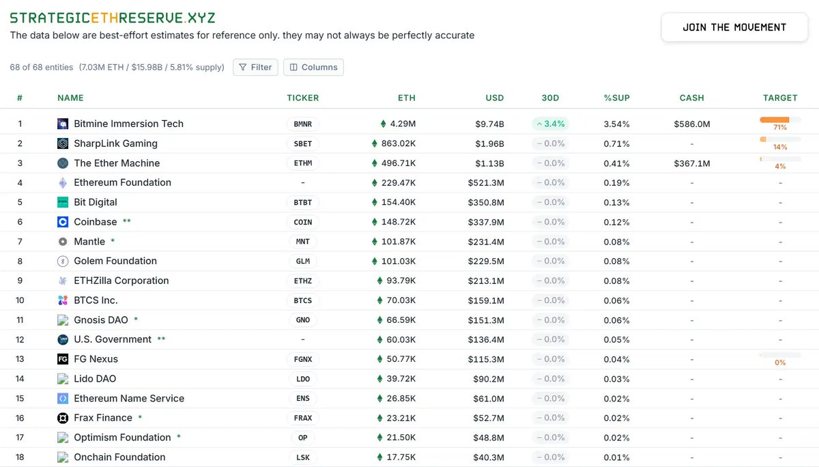Click the Ethereum Foundation diamond logo

tap(63, 183)
